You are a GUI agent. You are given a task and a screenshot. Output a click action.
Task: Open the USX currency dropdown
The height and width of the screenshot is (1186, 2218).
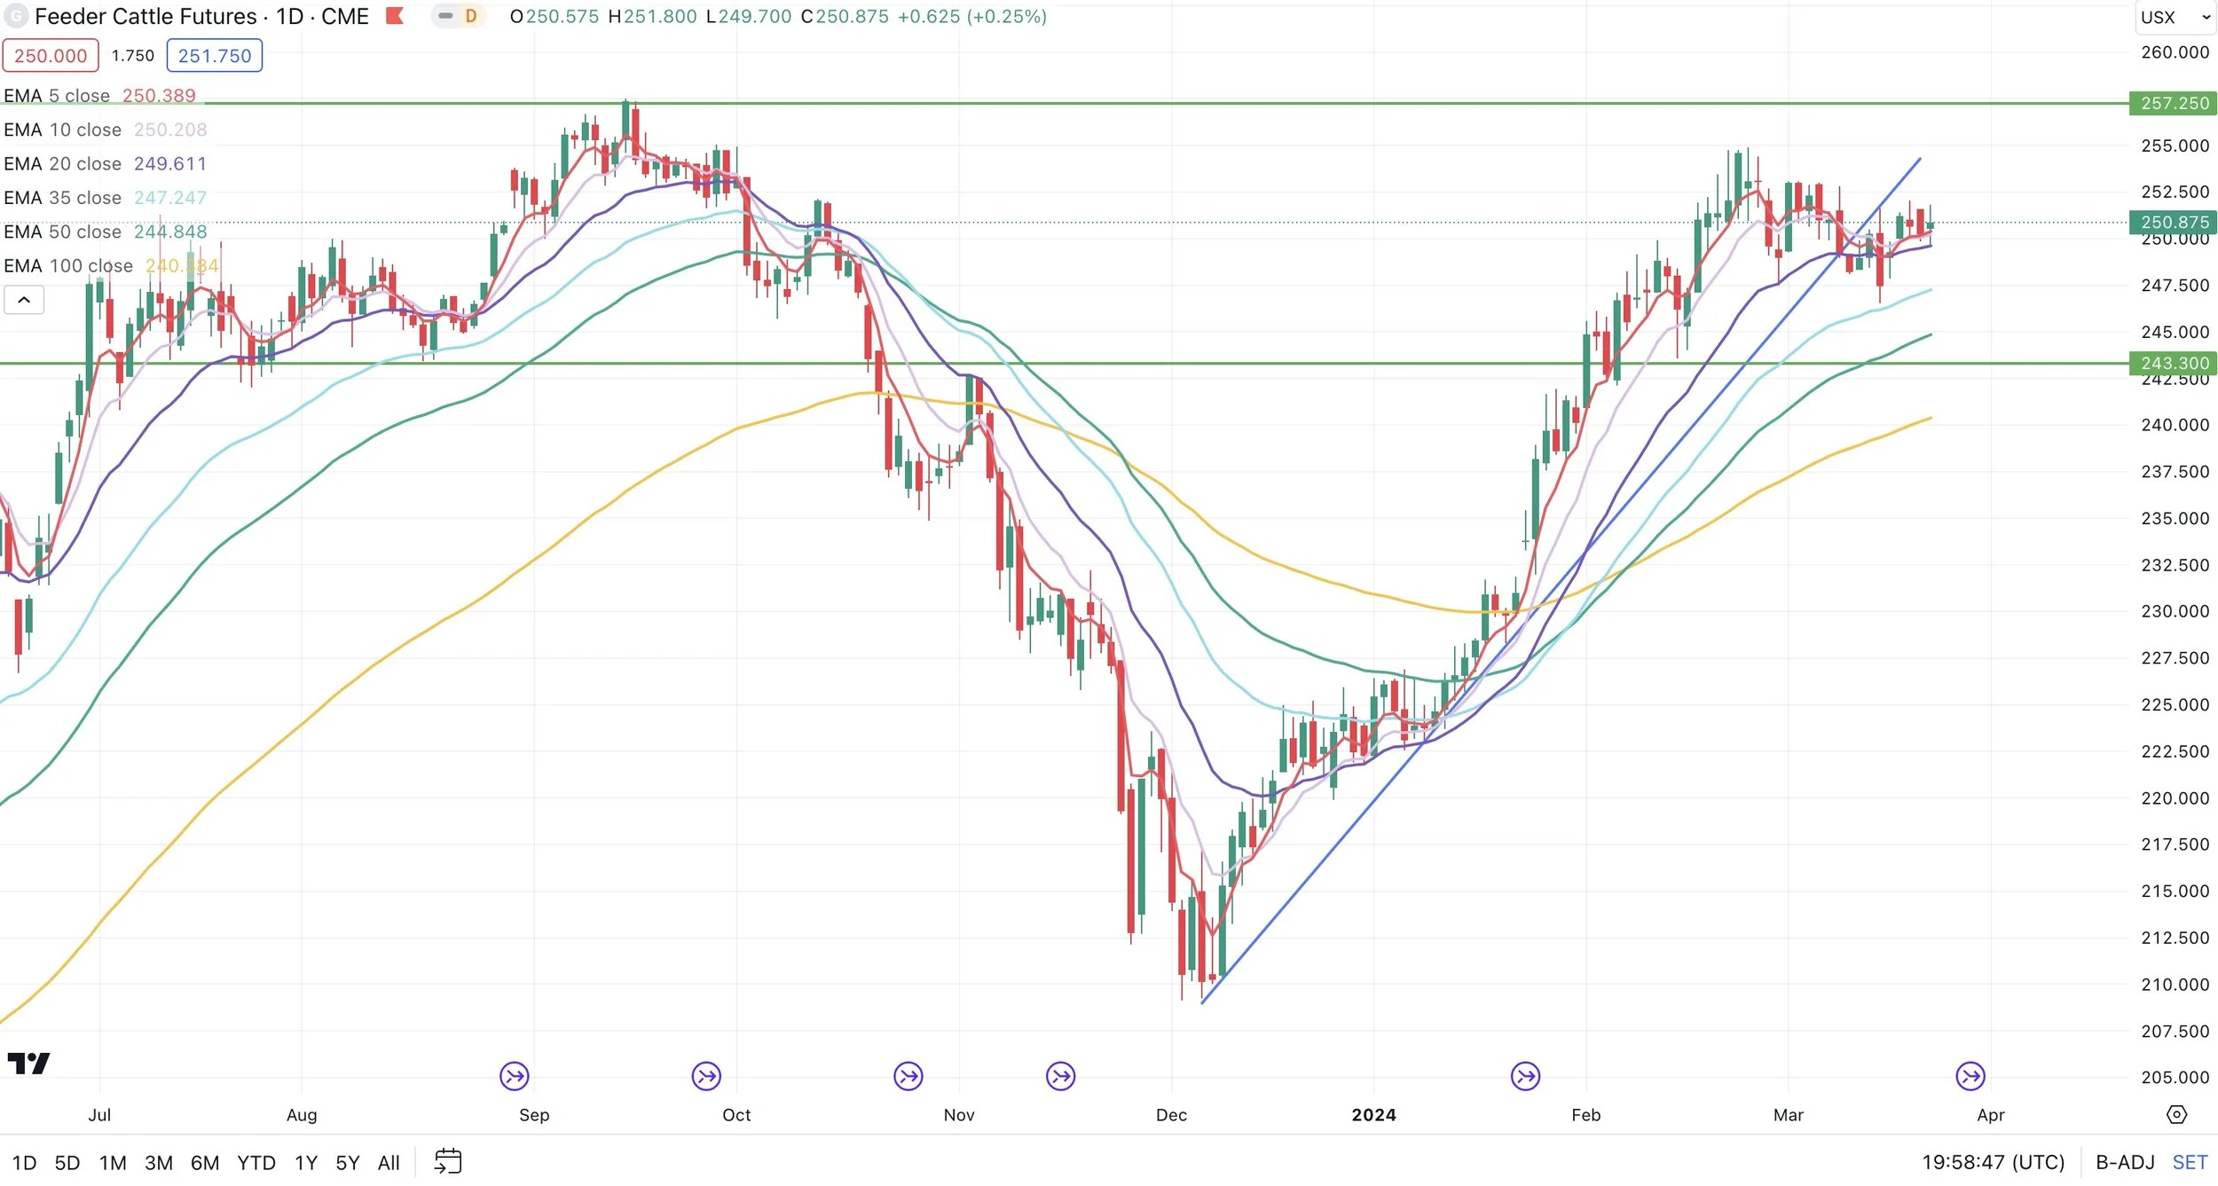click(x=2175, y=17)
